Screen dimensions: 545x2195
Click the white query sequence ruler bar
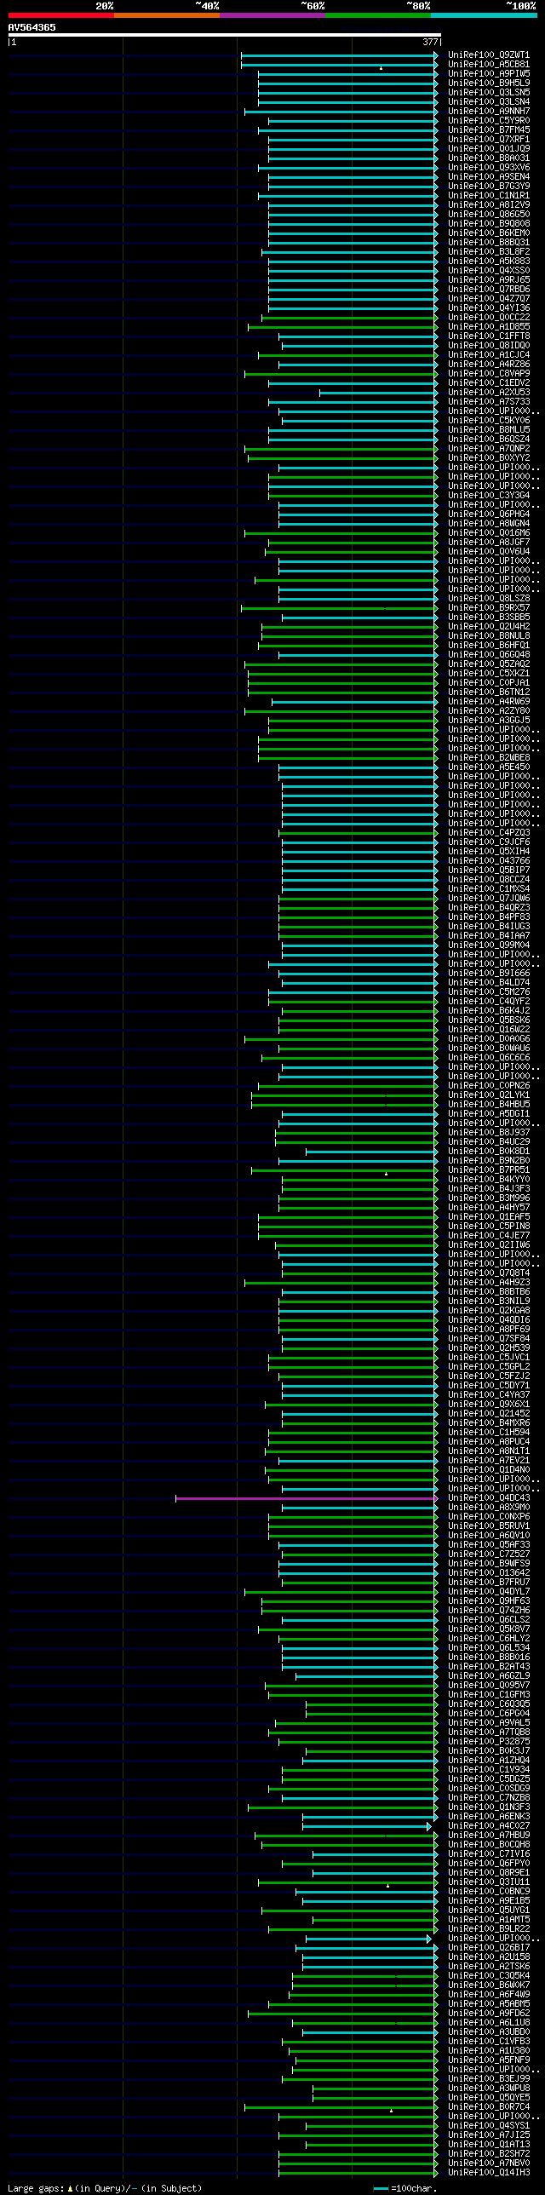click(224, 35)
